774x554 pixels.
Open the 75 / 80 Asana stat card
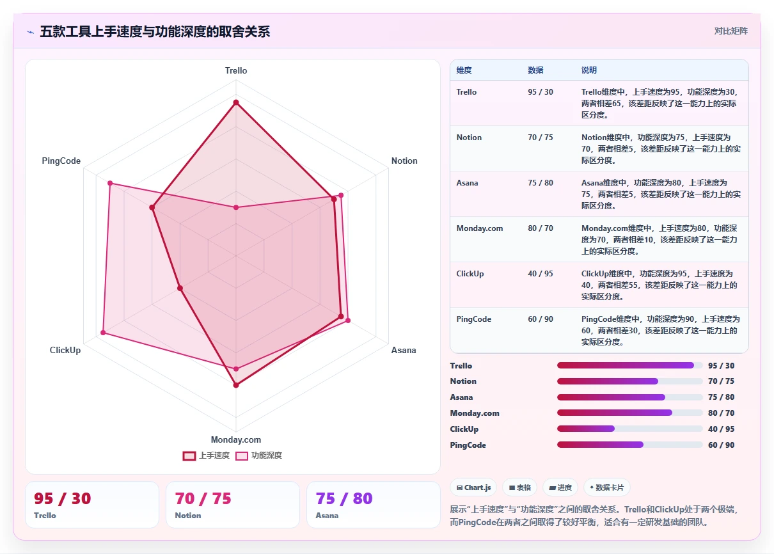point(374,505)
